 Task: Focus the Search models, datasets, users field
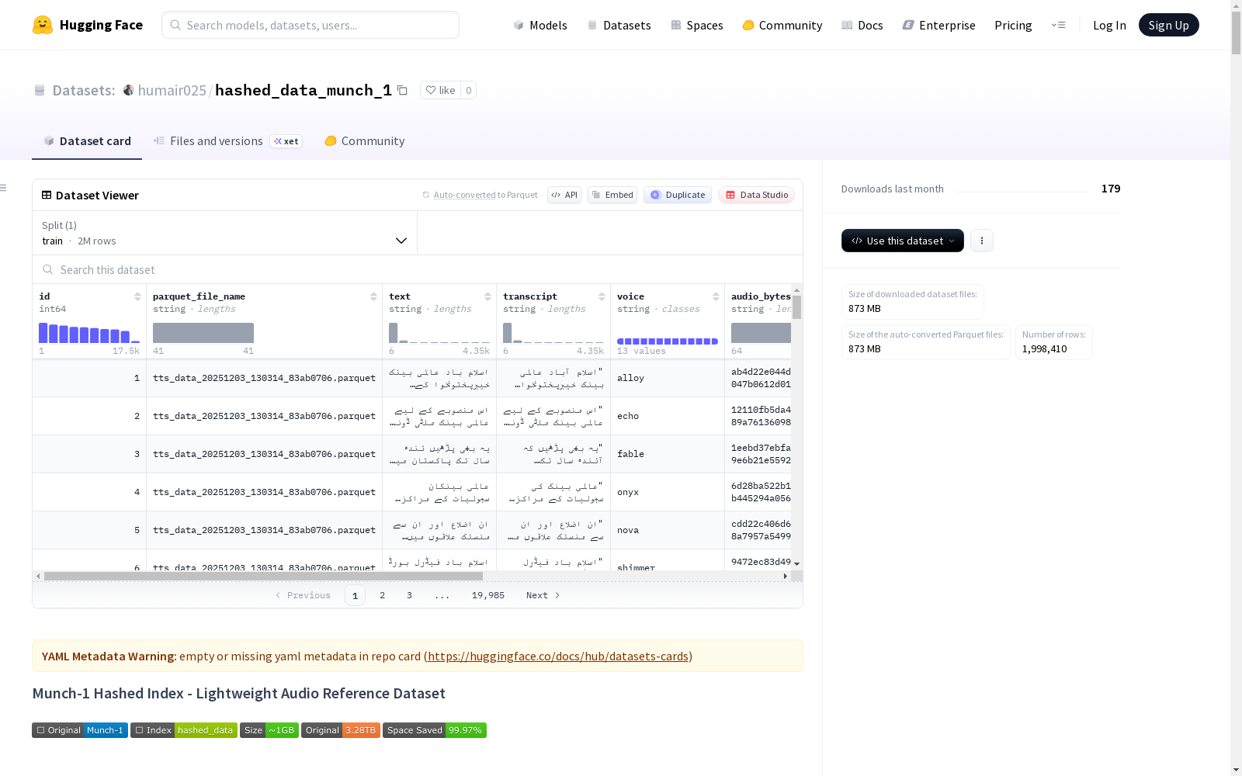coord(310,25)
